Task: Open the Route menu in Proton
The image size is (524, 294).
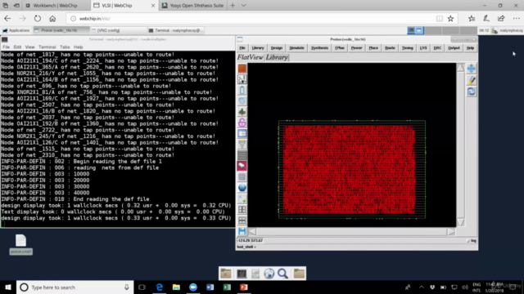Action: pyautogui.click(x=390, y=48)
